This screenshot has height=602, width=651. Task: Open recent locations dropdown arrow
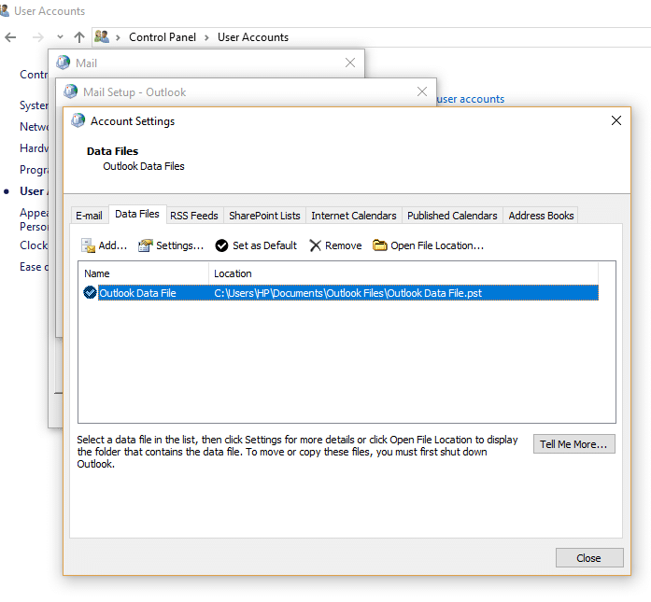click(x=60, y=37)
